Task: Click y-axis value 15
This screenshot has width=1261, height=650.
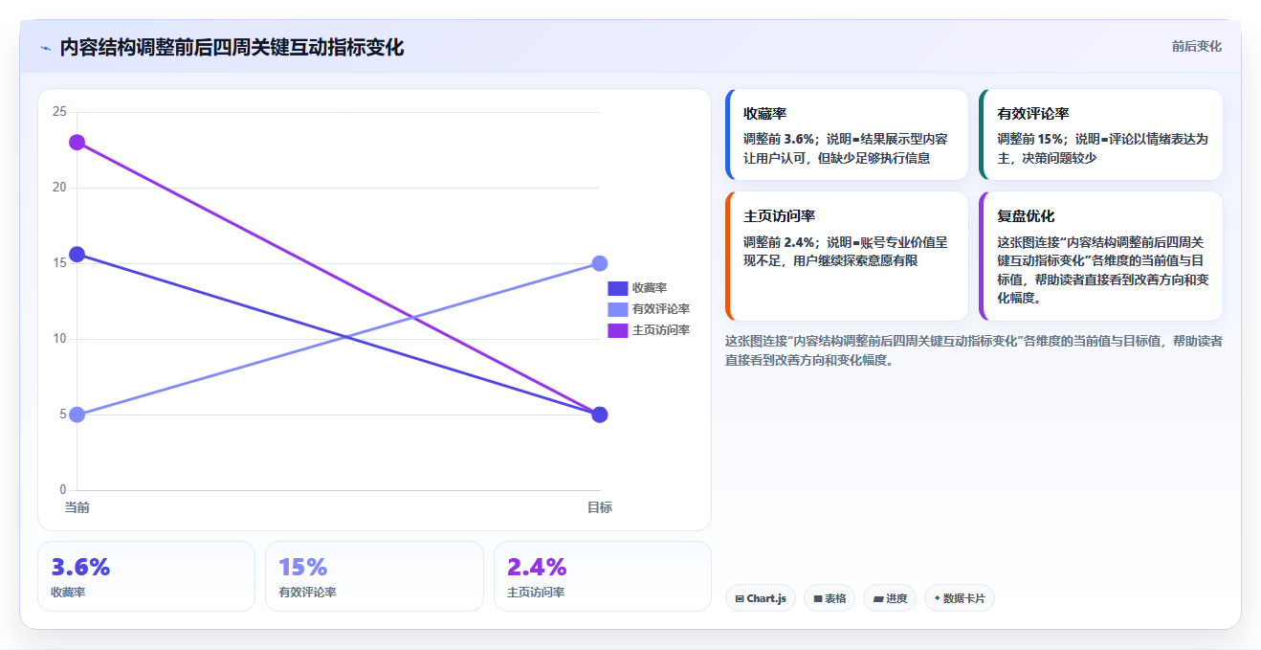Action: pyautogui.click(x=59, y=263)
